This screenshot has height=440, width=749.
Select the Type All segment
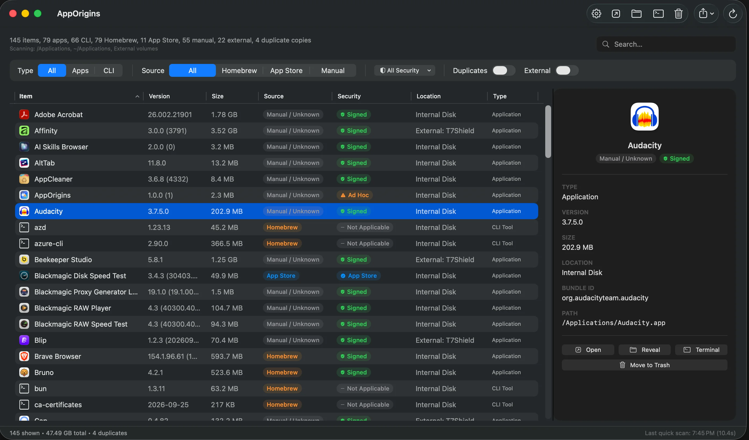[52, 71]
